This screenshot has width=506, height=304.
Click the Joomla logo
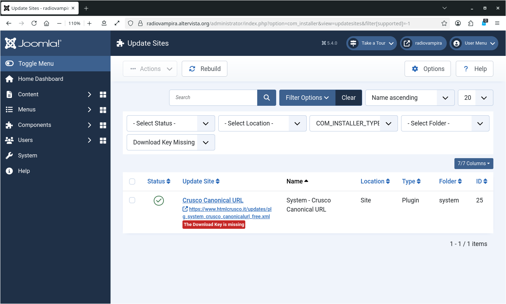point(33,43)
